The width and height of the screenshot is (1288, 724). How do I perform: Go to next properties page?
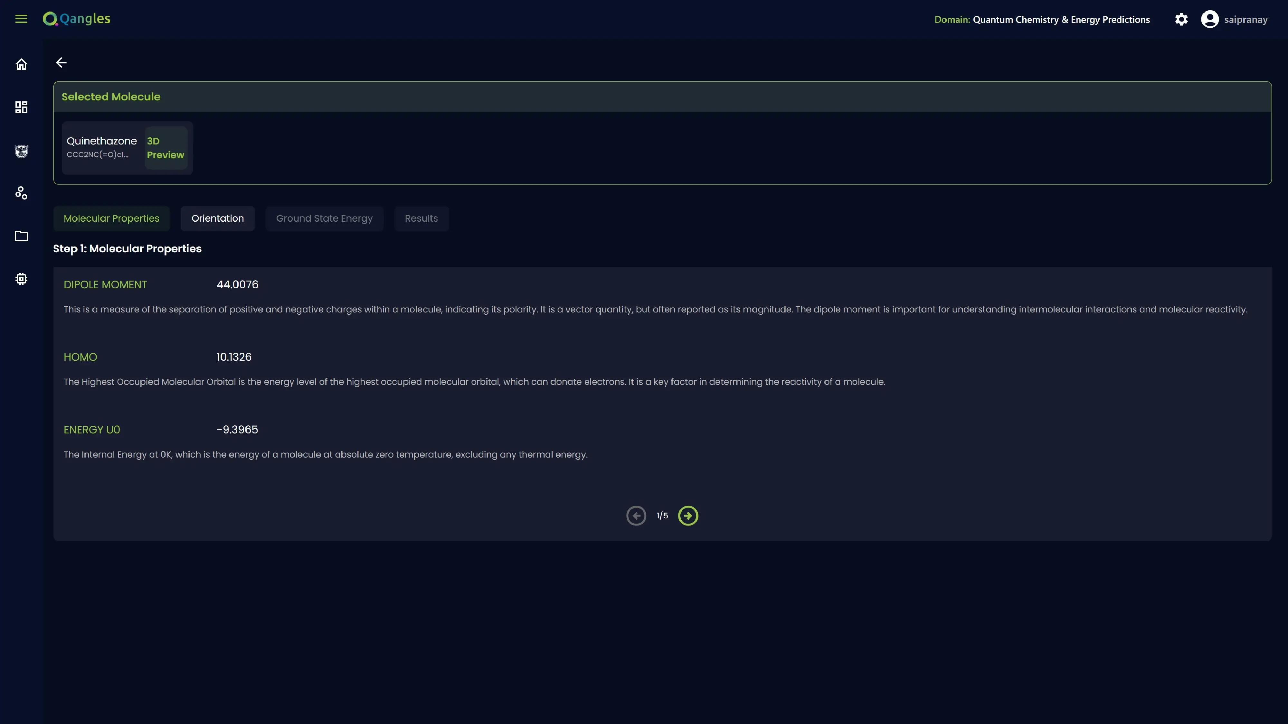coord(688,515)
